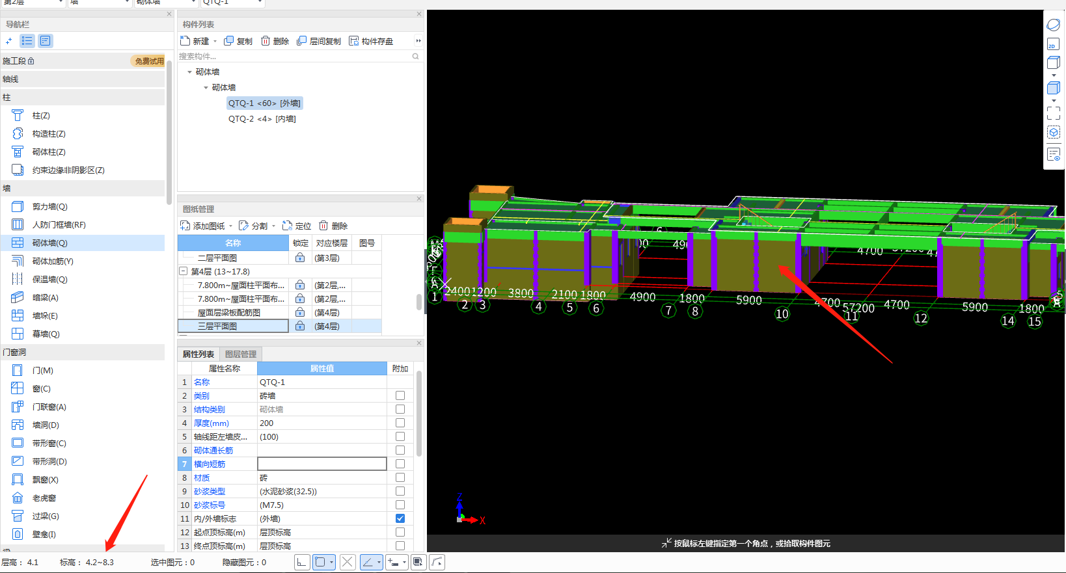1066x573 pixels.
Task: Select 飘窗(X) bay window item
Action: coord(46,480)
